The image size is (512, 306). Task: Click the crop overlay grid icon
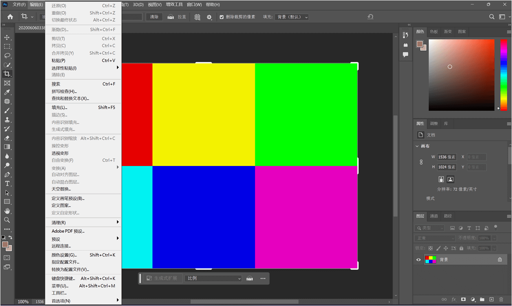pos(197,17)
